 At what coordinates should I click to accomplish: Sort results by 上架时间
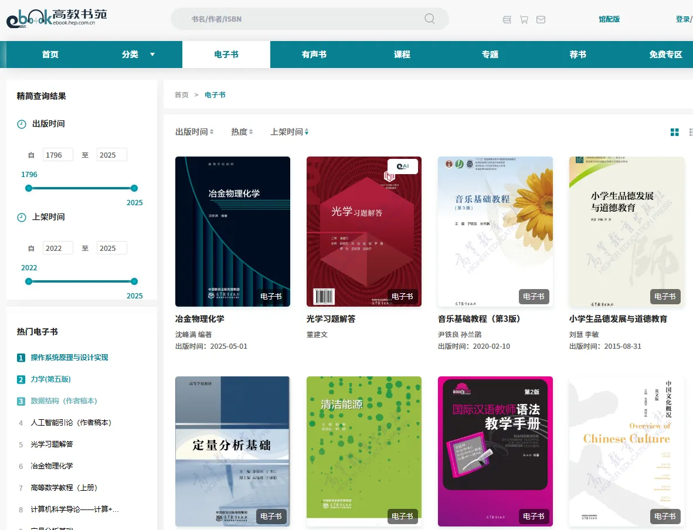click(290, 132)
